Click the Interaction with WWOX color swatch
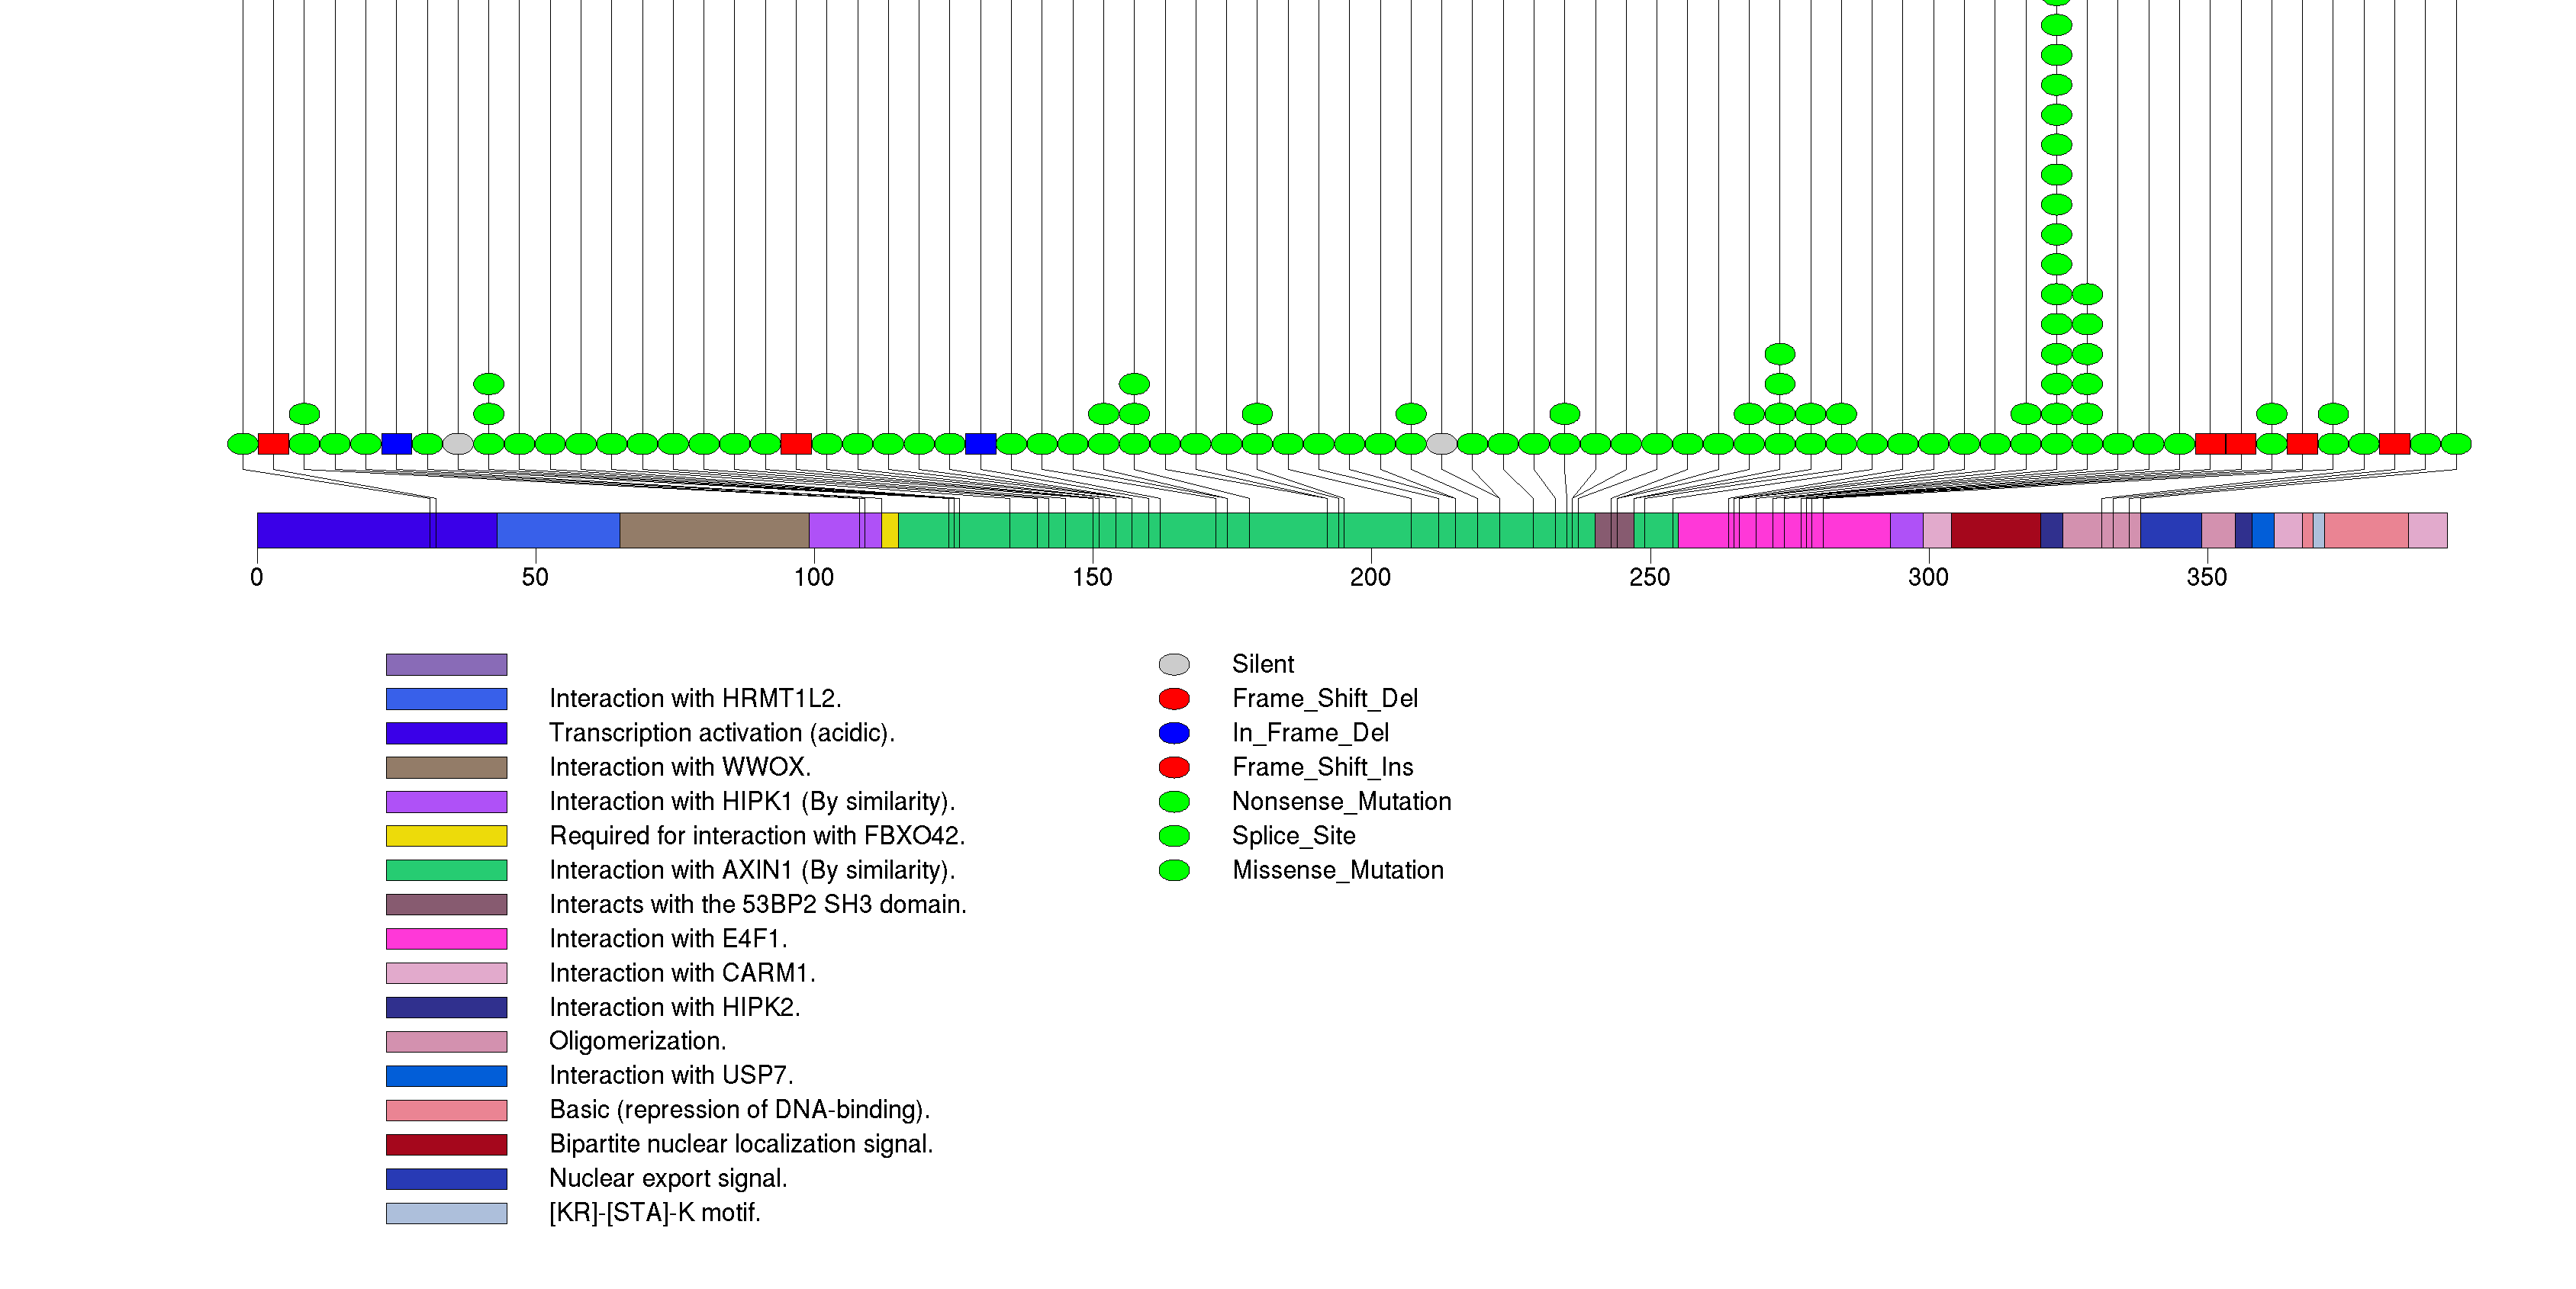The width and height of the screenshot is (2576, 1289). pos(446,767)
